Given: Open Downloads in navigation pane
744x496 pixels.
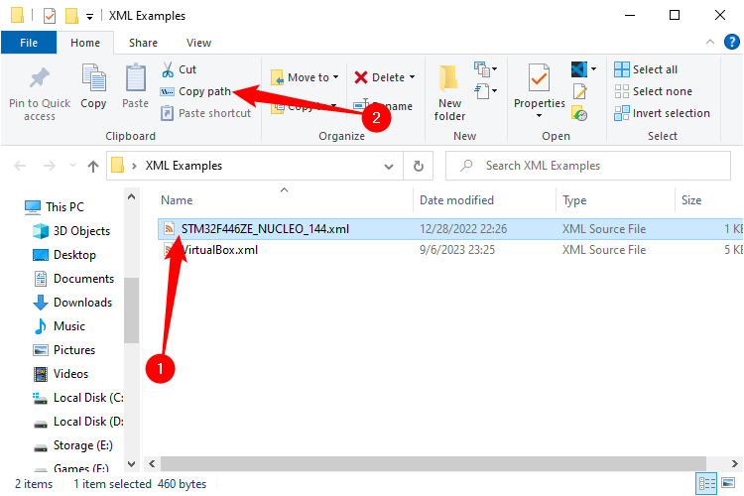Looking at the screenshot, I should coord(72,302).
